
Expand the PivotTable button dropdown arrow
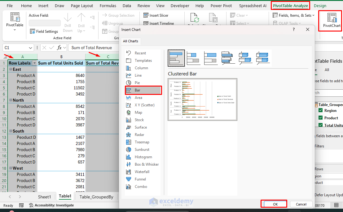tap(15, 30)
